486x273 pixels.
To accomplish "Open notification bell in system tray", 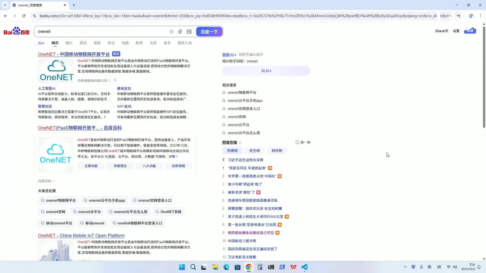I will (x=479, y=267).
